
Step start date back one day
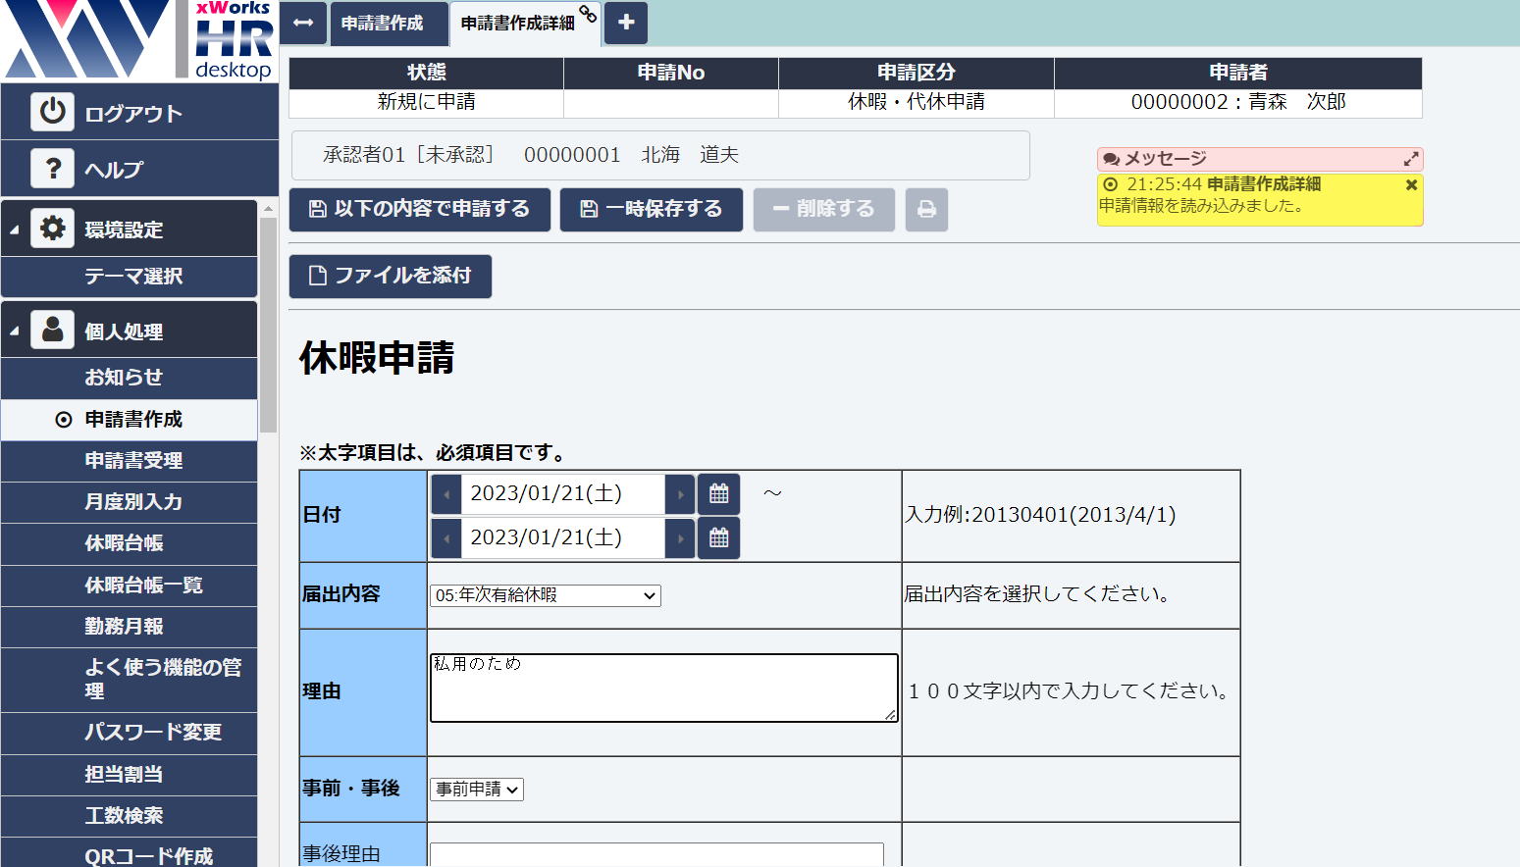click(x=446, y=494)
